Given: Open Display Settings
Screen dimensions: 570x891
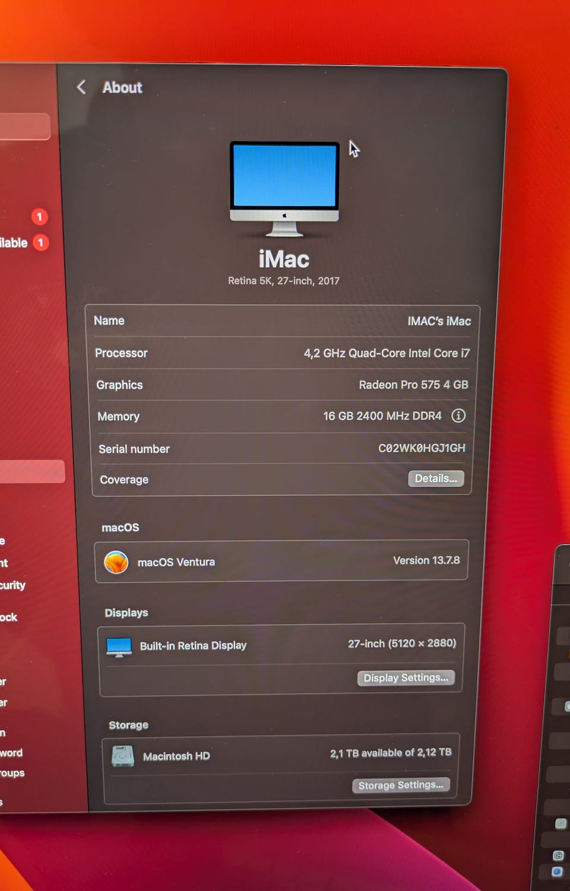Looking at the screenshot, I should click(x=406, y=678).
